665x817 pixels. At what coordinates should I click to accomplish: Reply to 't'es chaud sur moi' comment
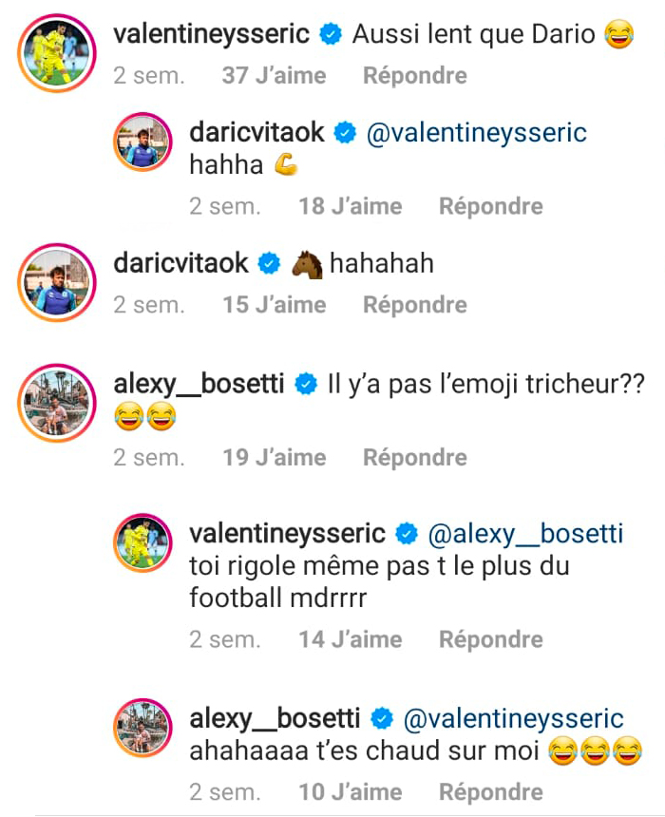click(490, 792)
